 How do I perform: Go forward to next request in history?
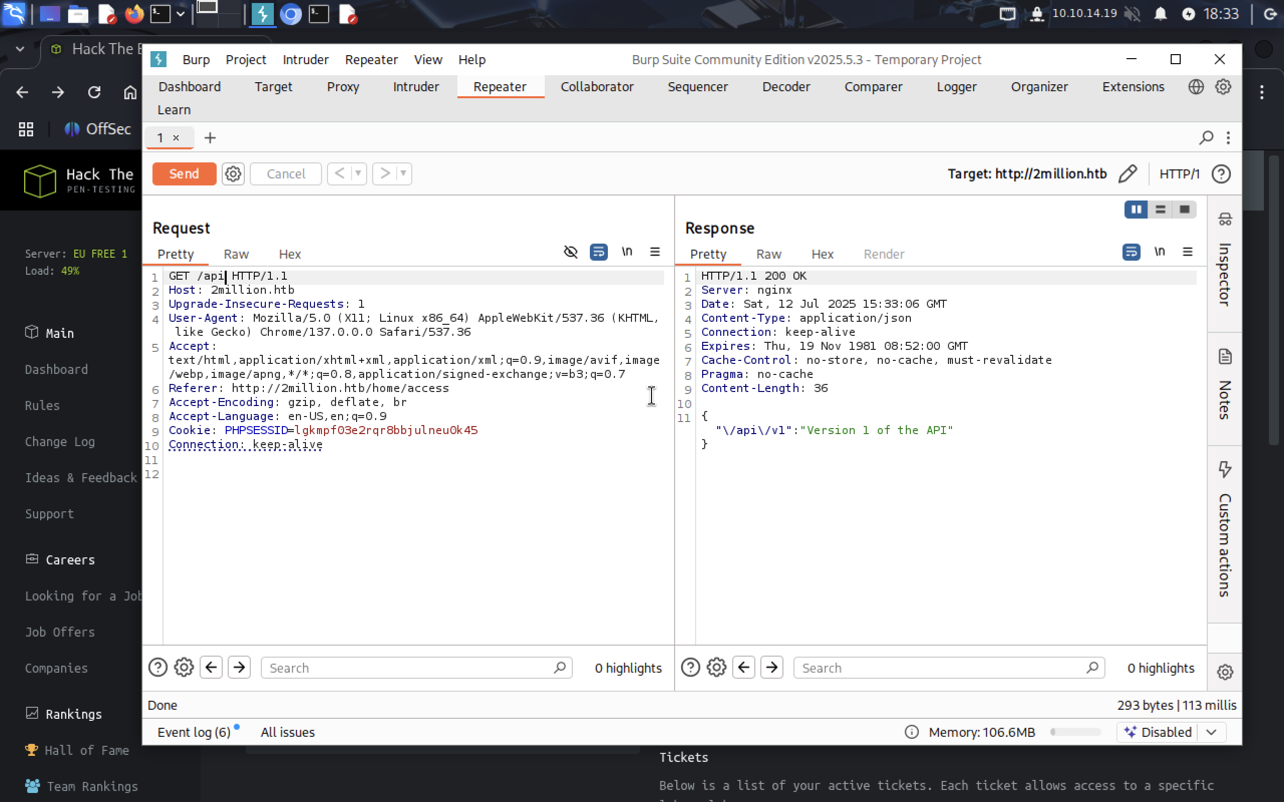[385, 173]
